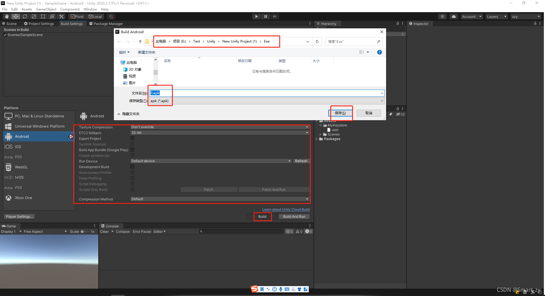The width and height of the screenshot is (545, 296).
Task: Click Refresh next to Run Device
Action: tap(301, 161)
